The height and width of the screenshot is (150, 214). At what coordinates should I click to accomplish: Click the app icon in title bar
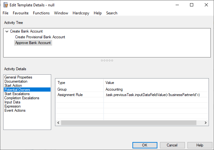click(x=5, y=5)
